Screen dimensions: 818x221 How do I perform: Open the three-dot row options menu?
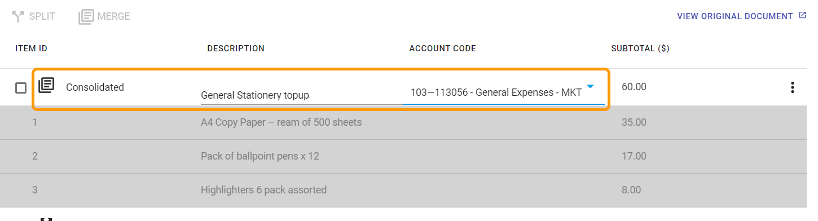(793, 87)
